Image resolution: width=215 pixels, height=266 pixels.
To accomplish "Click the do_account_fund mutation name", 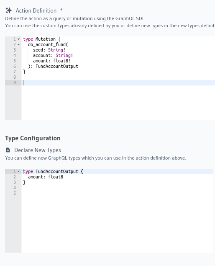I will 47,45.
